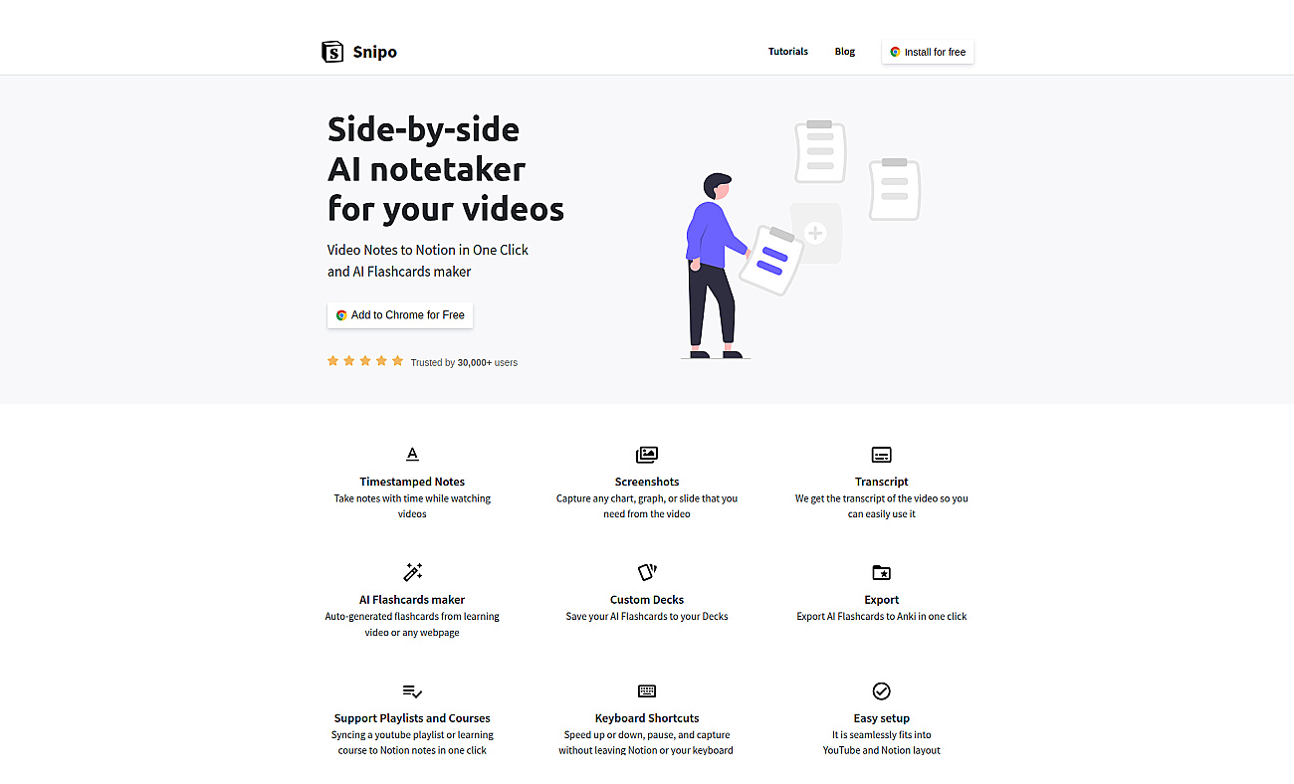The width and height of the screenshot is (1294, 784).
Task: Click 'Capture any chart, graph, or slide' description
Action: [647, 506]
